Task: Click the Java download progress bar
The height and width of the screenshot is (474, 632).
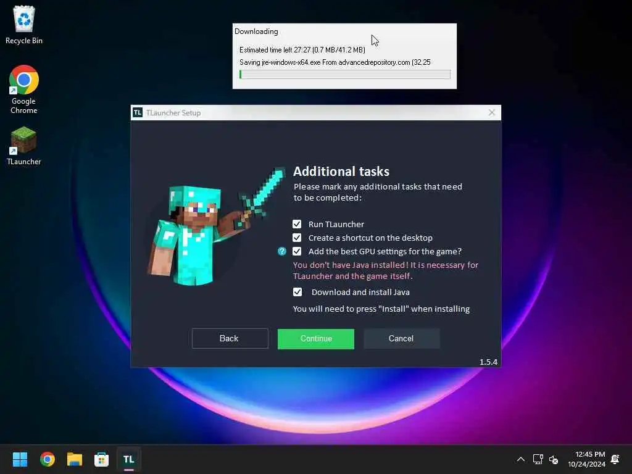Action: [x=345, y=74]
